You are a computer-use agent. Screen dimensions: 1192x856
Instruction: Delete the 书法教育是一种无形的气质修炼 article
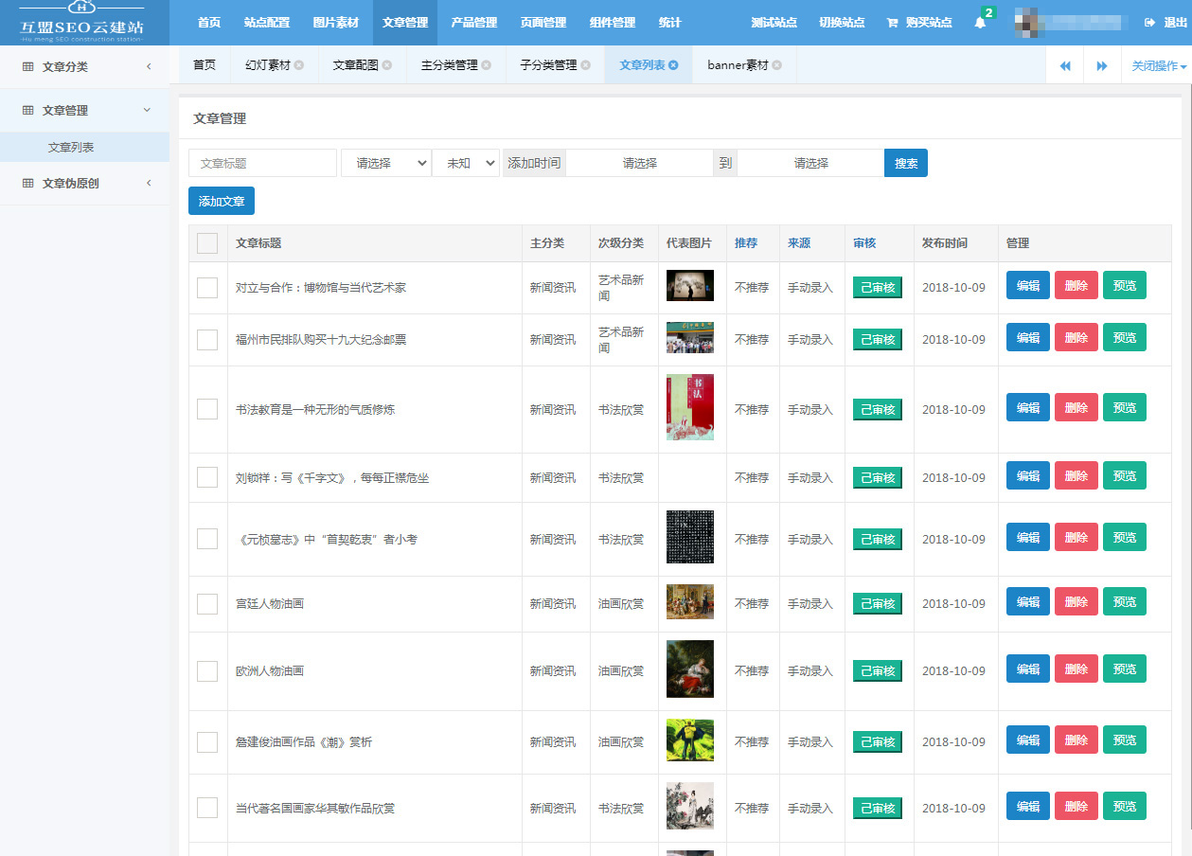[1076, 408]
